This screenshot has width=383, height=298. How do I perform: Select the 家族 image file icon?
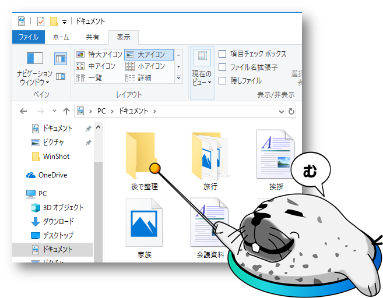pos(144,222)
